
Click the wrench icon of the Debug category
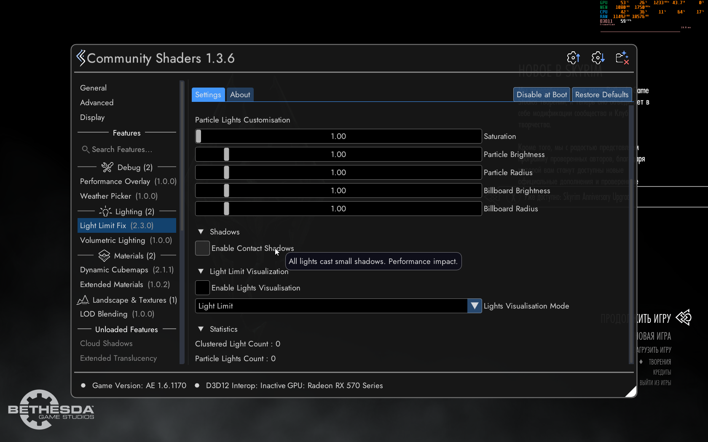[107, 167]
